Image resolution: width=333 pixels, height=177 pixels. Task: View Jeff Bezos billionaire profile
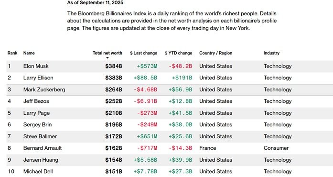click(36, 101)
